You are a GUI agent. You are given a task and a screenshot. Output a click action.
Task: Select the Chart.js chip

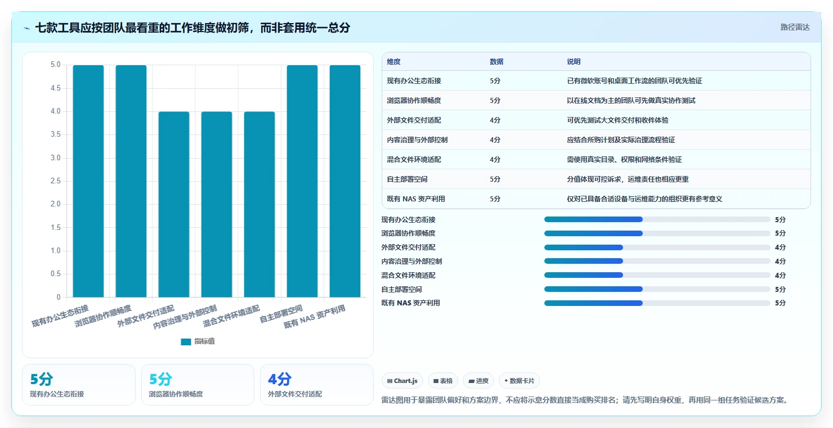coord(402,381)
